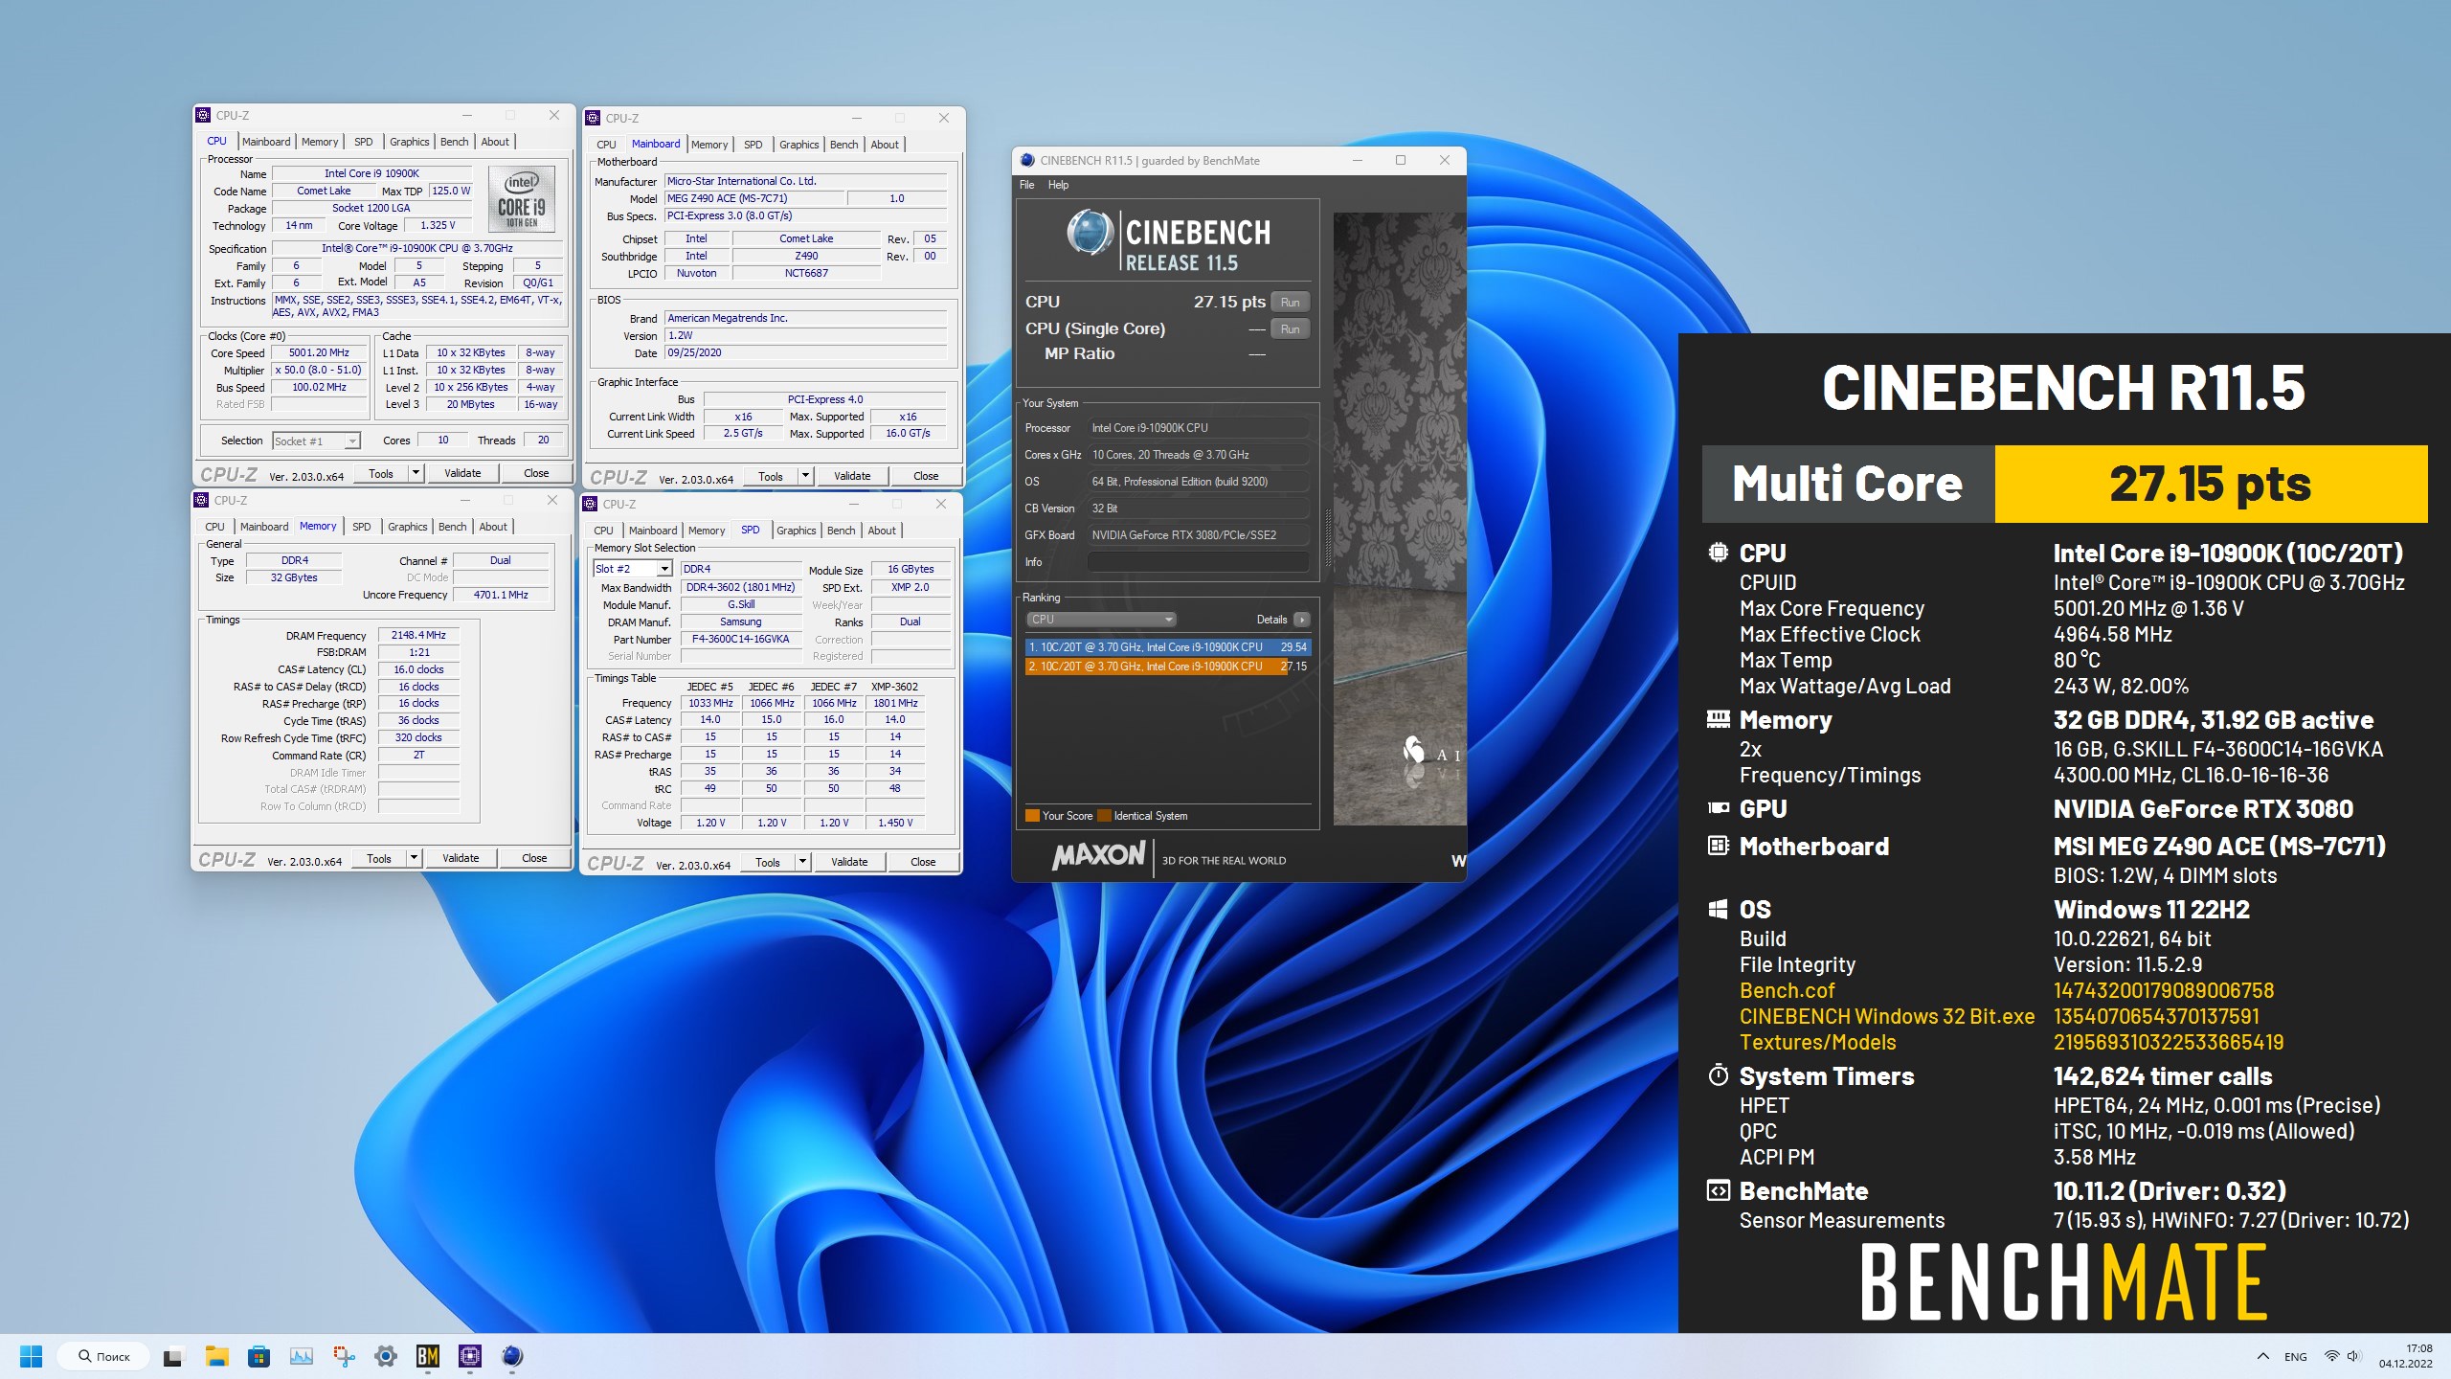Click the title bar icon of the CPU-Z Mainboard window
Image resolution: width=2451 pixels, height=1379 pixels.
click(593, 118)
